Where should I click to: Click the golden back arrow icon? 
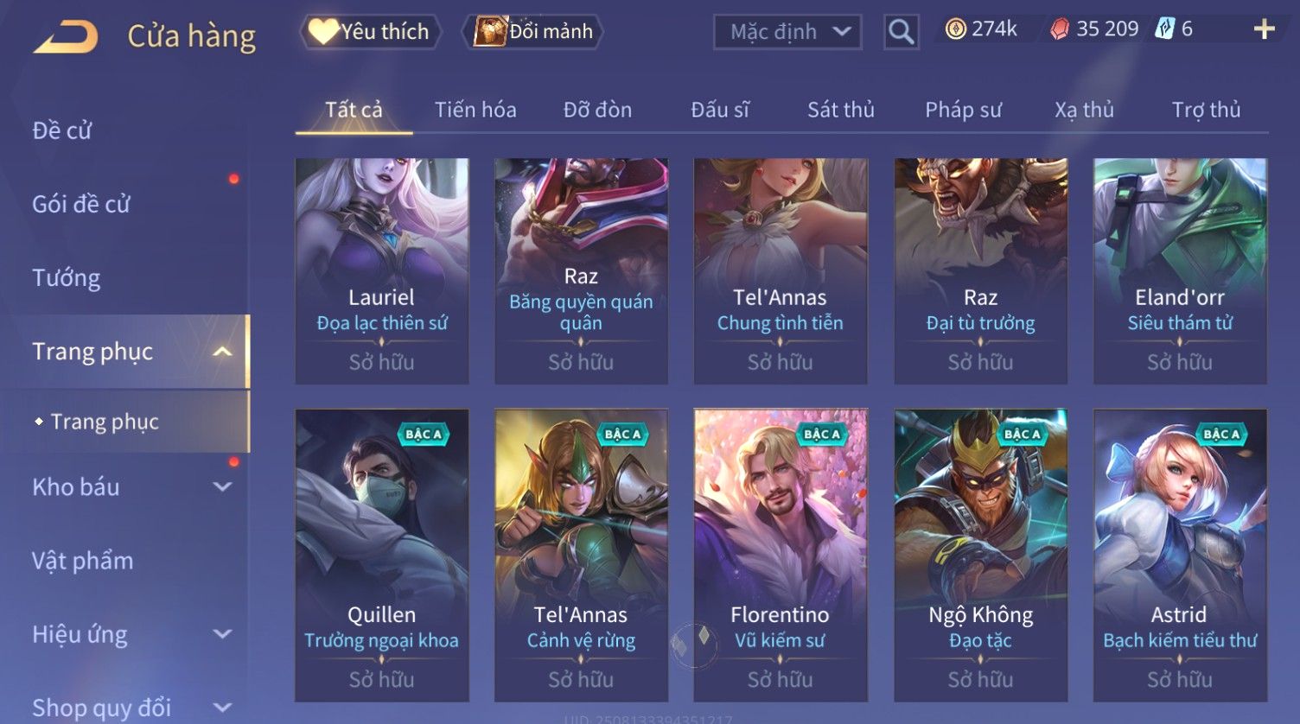pos(66,37)
